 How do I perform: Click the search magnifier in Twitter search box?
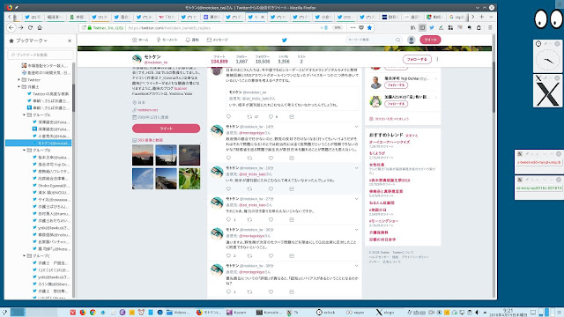397,40
